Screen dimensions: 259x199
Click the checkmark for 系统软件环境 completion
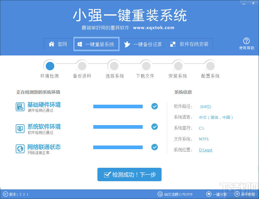(155, 127)
